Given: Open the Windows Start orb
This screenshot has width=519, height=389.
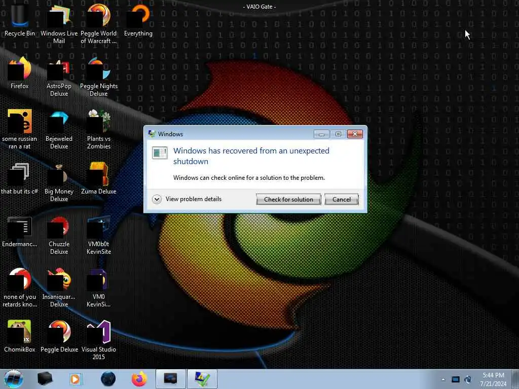Looking at the screenshot, I should click(14, 379).
